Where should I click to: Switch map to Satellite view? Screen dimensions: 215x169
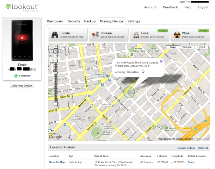187,47
